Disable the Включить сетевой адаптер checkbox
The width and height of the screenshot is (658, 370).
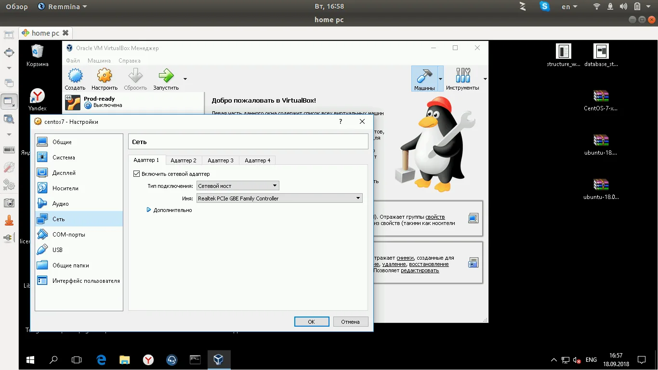pos(137,173)
